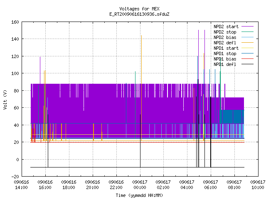This screenshot has width=266, height=199.
Task: Click the x-axis tick 090616 18:00
Action: (x=69, y=185)
